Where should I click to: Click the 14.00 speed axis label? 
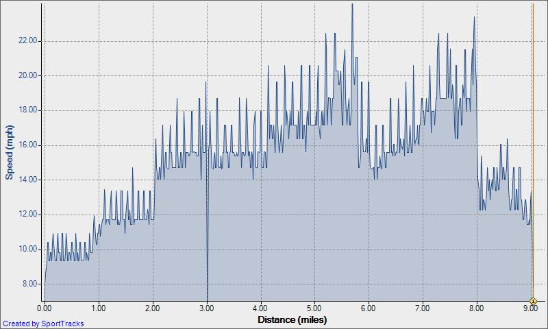(27, 180)
